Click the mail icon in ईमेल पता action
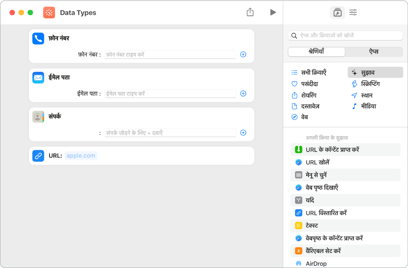This screenshot has height=268, width=408. [x=38, y=78]
